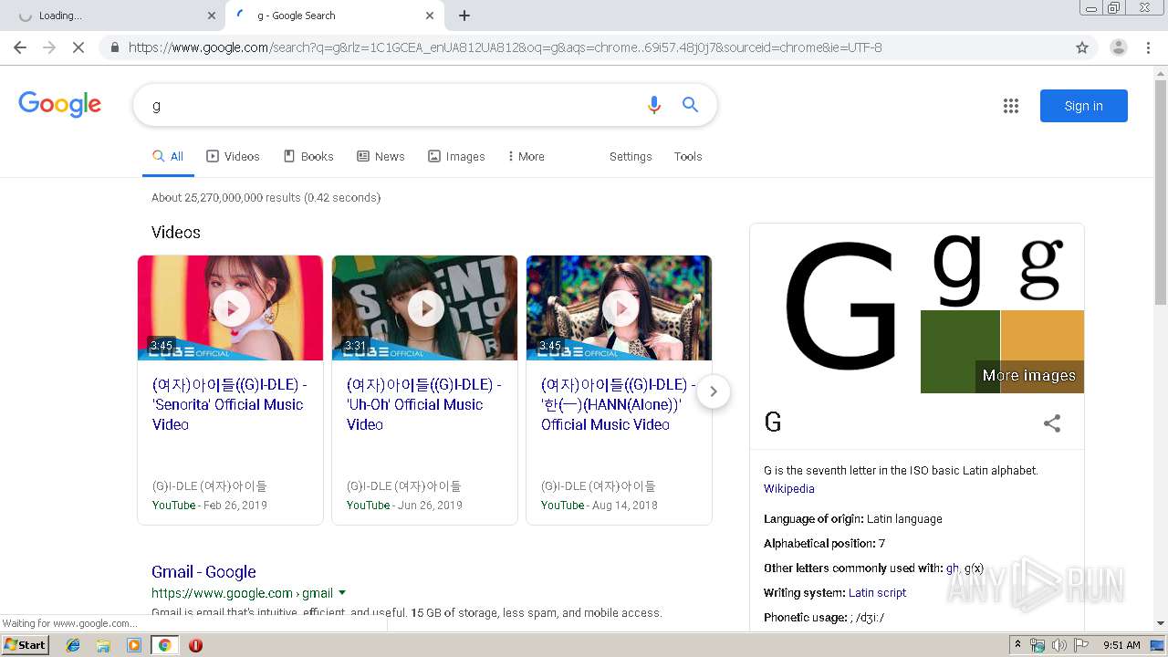The width and height of the screenshot is (1168, 657).
Task: Click the Action Center flag tray icon
Action: click(1081, 645)
